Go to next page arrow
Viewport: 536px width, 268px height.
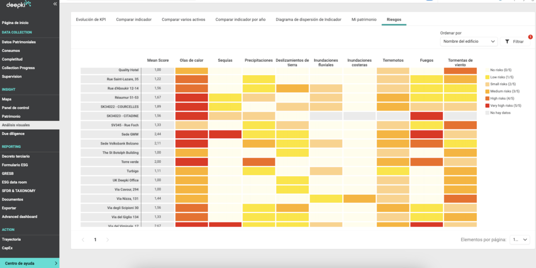(108, 240)
